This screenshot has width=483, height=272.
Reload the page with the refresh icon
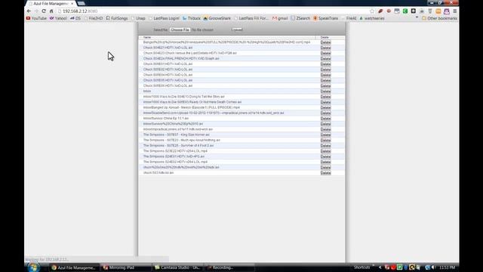point(44,11)
